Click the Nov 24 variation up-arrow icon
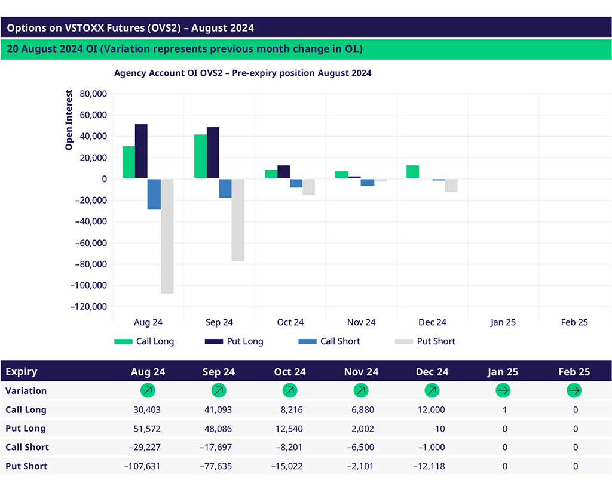Image resolution: width=612 pixels, height=490 pixels. (x=361, y=391)
